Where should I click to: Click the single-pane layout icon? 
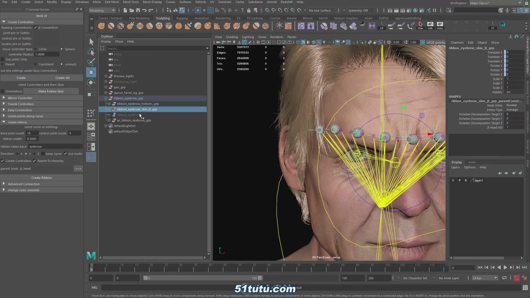[91, 126]
